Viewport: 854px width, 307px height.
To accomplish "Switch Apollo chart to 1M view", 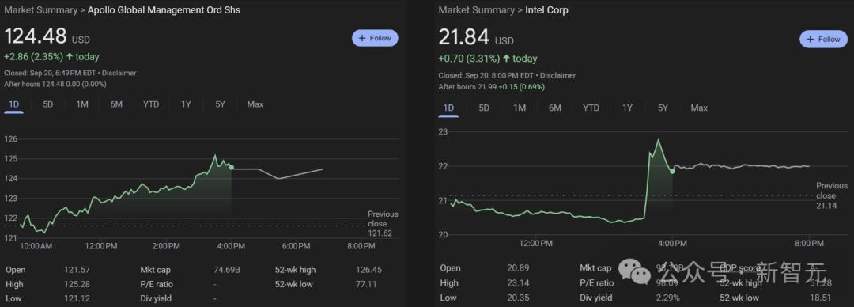I will point(82,104).
